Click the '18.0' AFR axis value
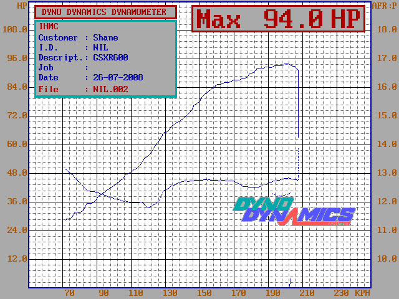 [387, 29]
